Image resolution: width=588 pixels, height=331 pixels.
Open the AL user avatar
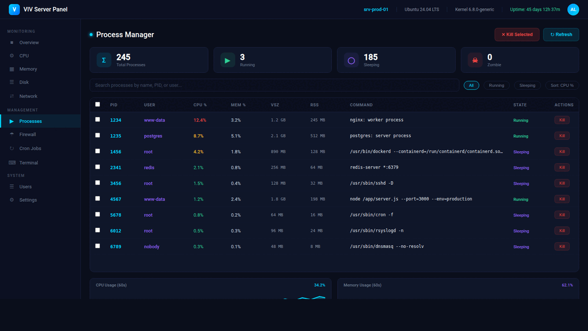click(x=573, y=9)
